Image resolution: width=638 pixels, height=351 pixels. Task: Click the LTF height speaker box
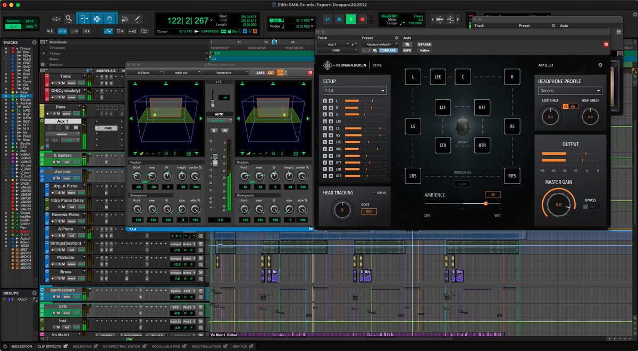coord(442,108)
